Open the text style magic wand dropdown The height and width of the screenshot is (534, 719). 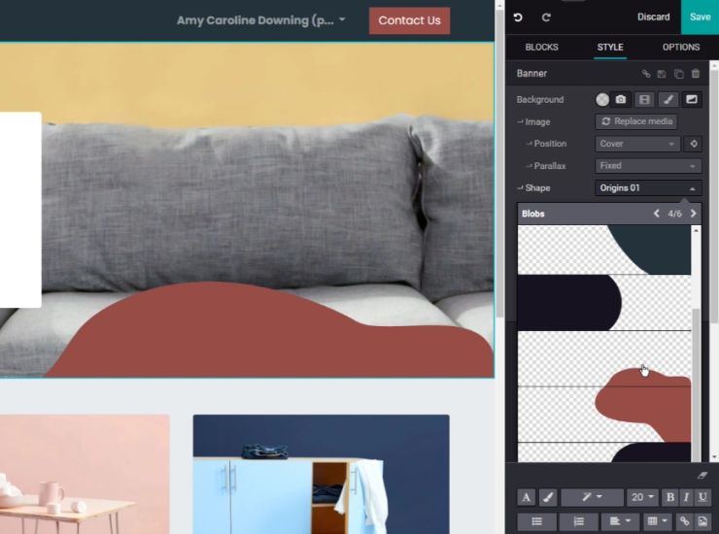(592, 497)
